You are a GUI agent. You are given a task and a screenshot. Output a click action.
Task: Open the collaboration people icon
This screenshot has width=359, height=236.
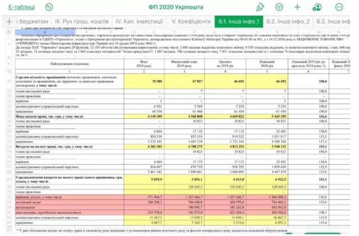(318, 7)
